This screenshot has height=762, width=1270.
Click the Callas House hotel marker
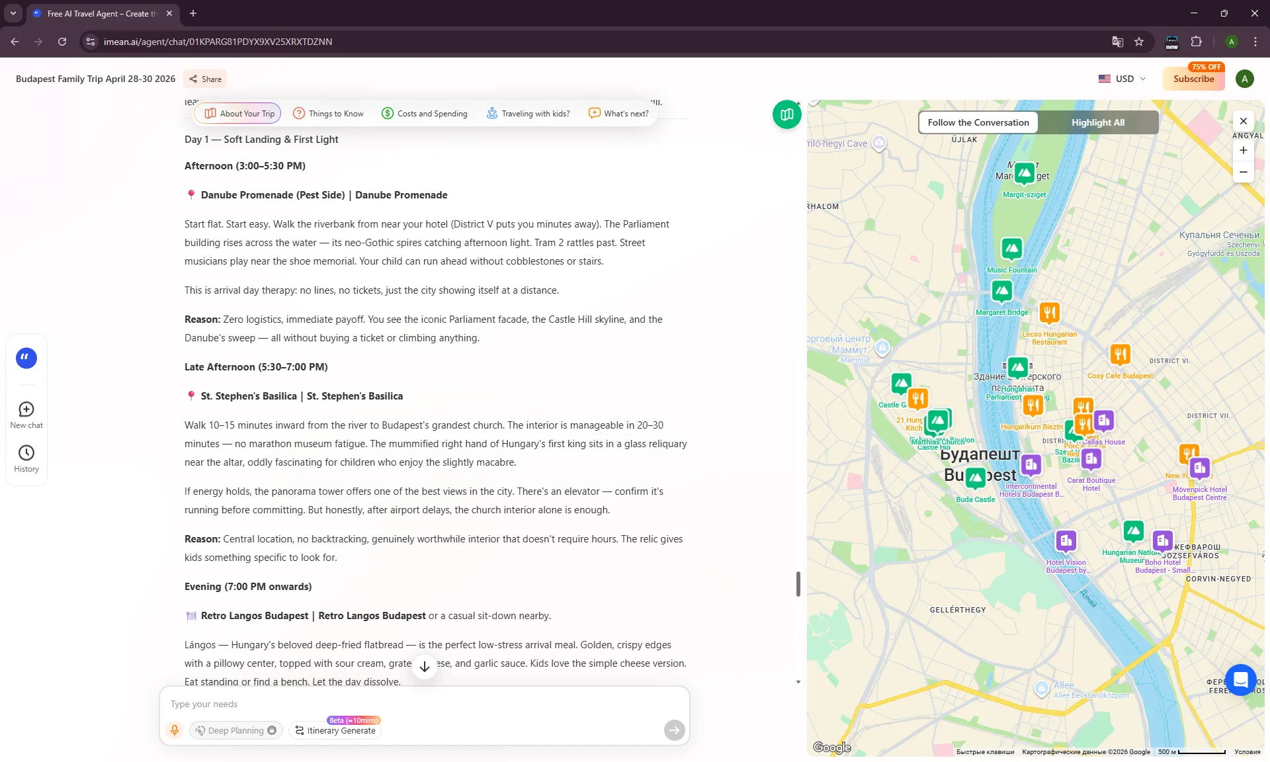coord(1103,421)
